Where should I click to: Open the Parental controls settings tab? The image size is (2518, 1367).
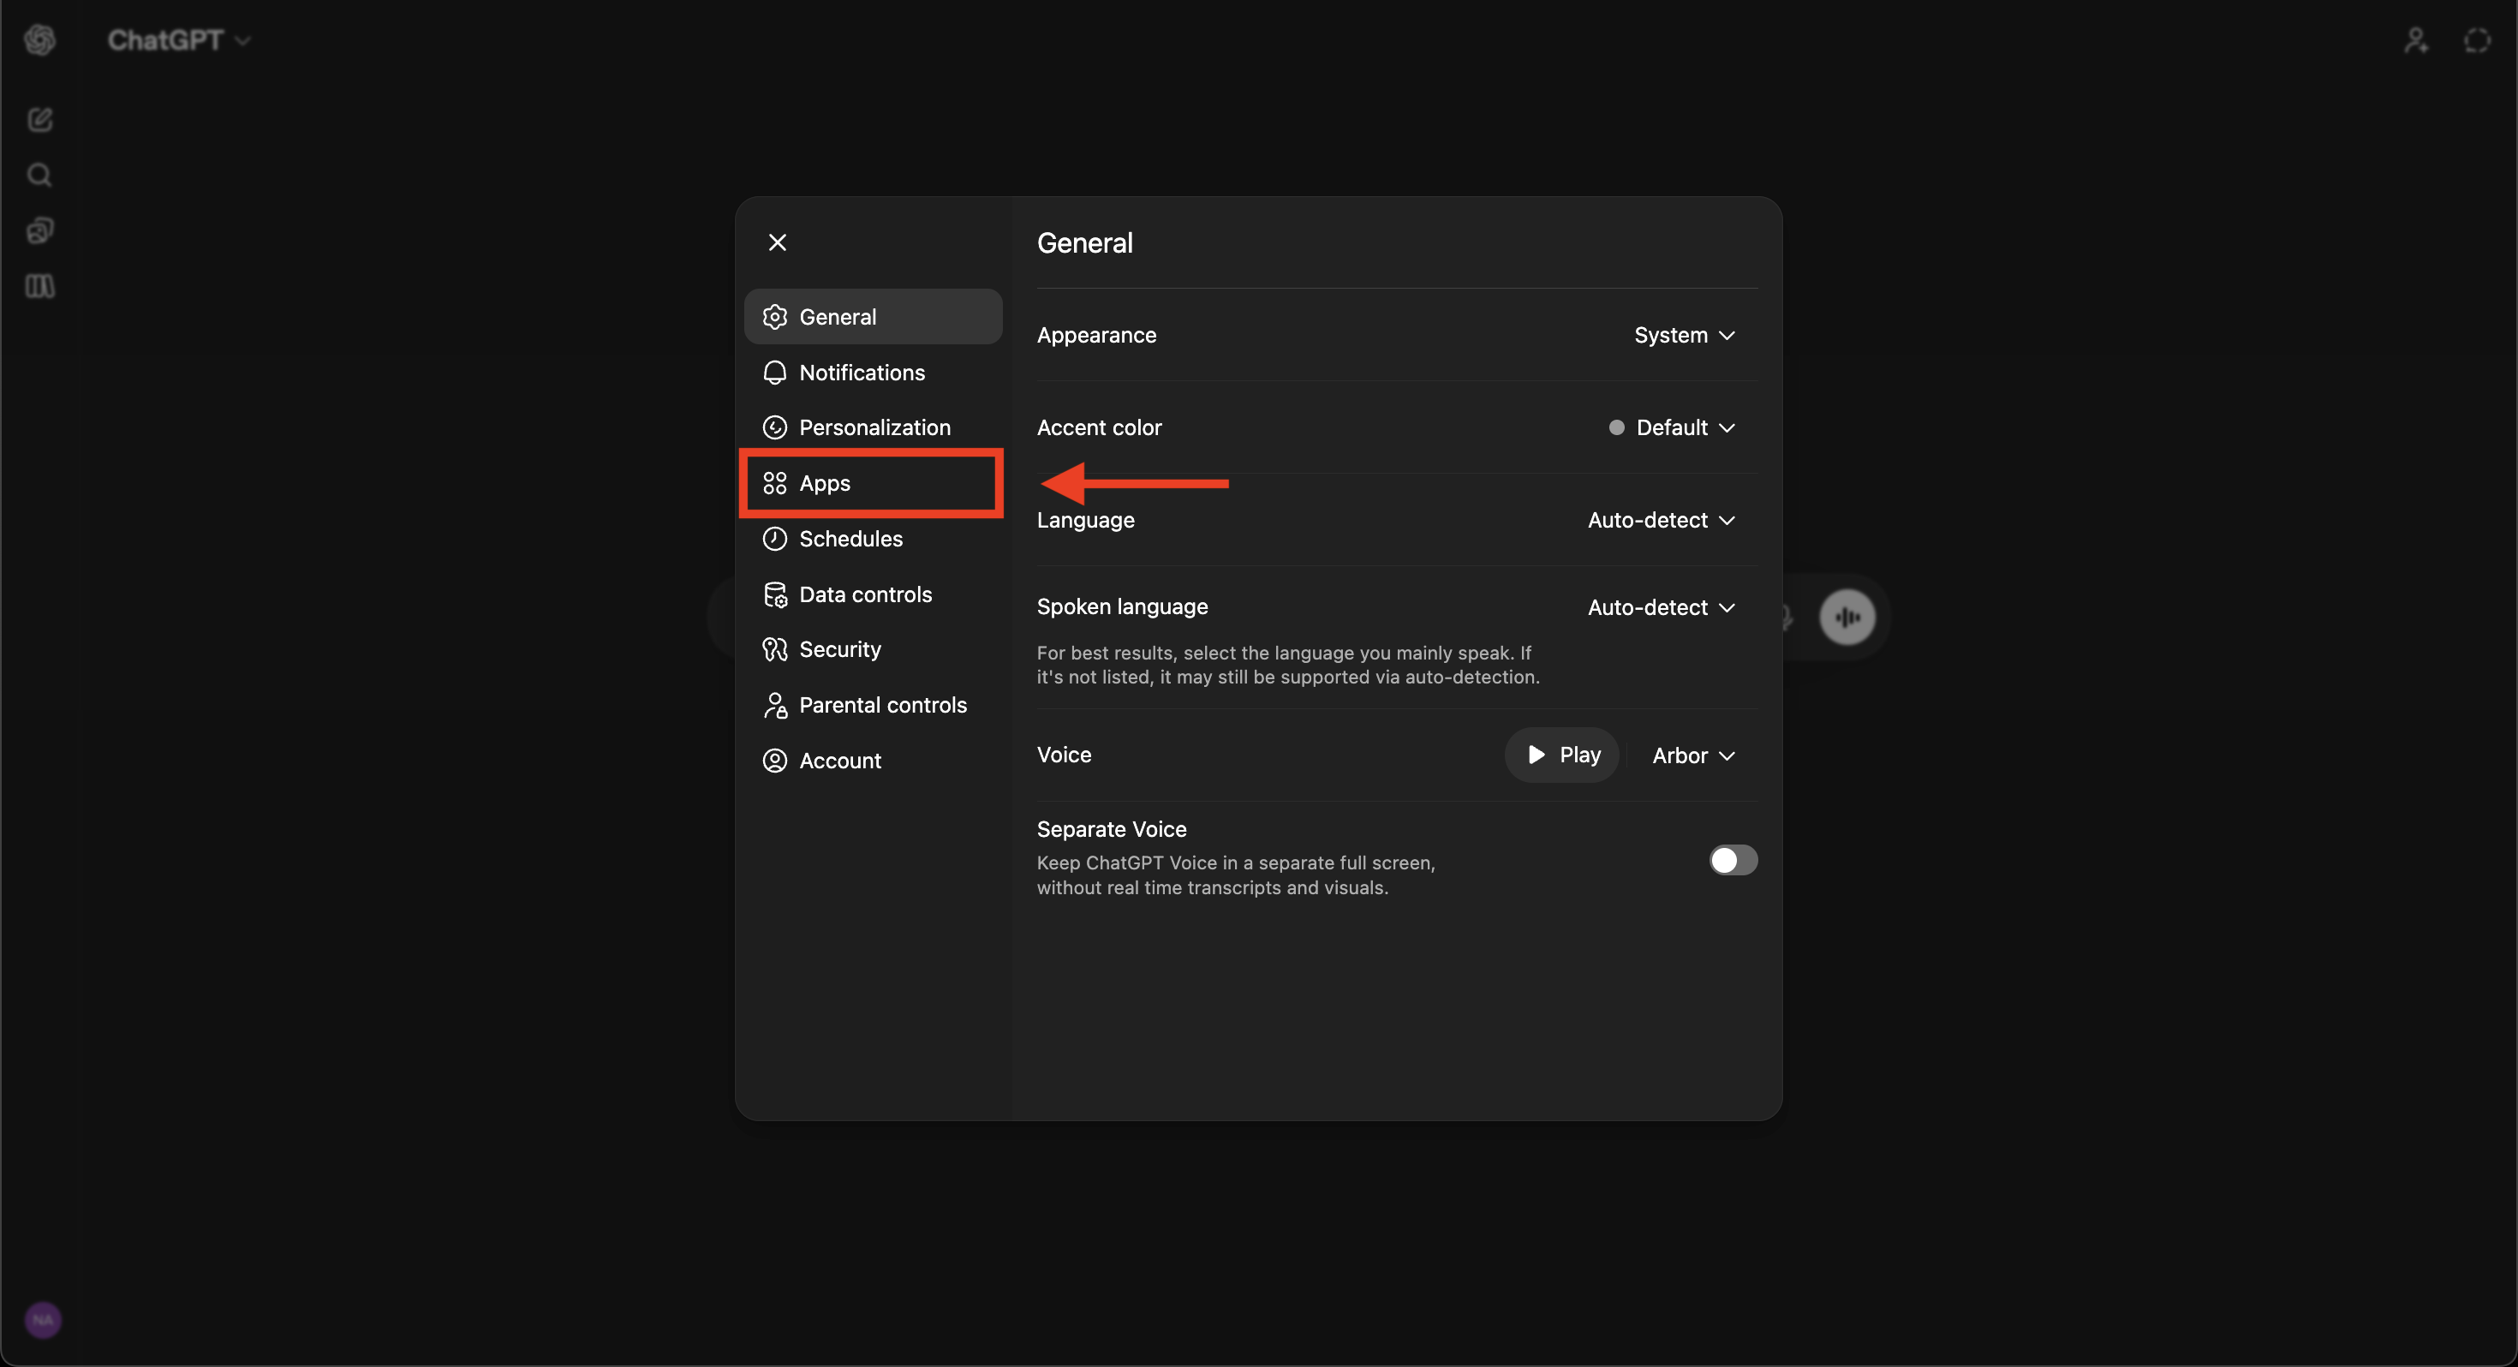(x=873, y=705)
